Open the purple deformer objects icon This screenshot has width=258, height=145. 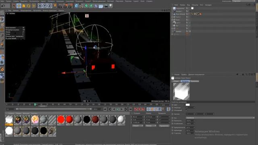(x=96, y=6)
